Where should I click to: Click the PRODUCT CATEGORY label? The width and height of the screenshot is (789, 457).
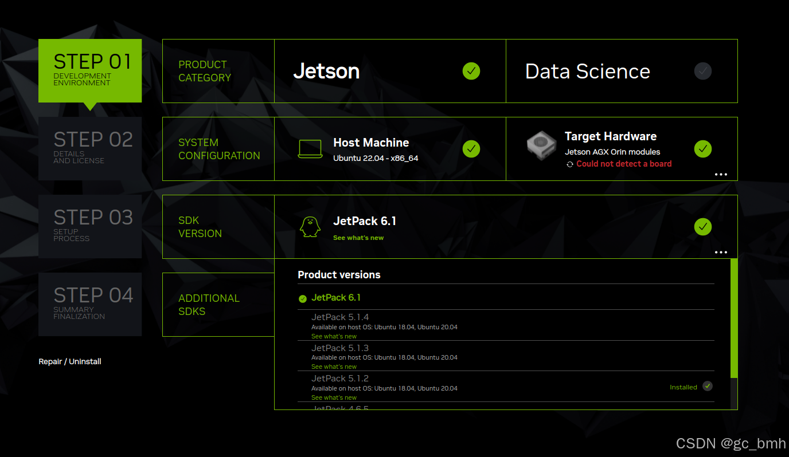click(205, 71)
